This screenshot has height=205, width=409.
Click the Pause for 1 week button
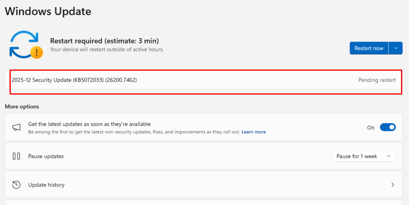coord(357,156)
